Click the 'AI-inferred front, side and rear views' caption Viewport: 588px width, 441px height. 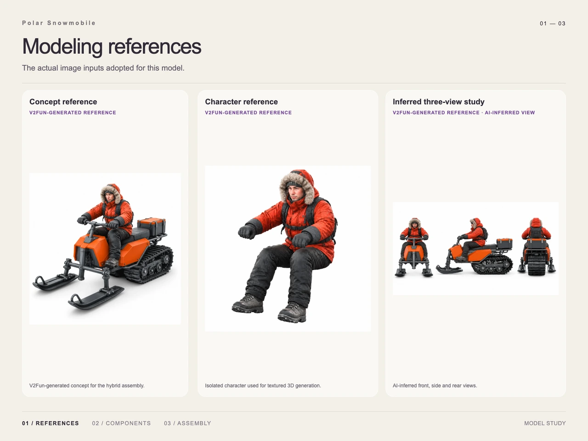tap(435, 385)
